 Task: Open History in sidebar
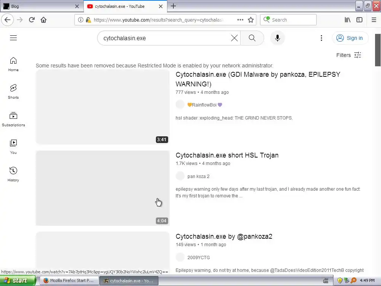(x=13, y=174)
